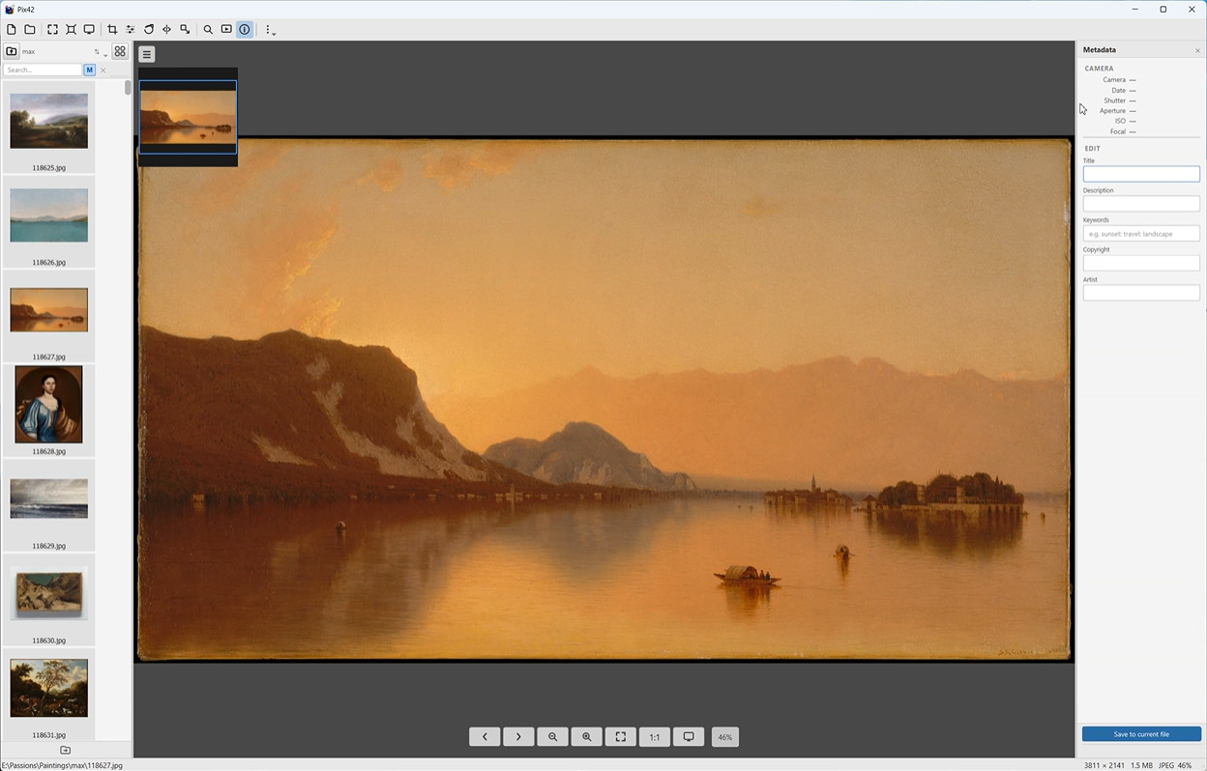Select the portrait thumbnail 118628.jpg
Image resolution: width=1207 pixels, height=771 pixels.
click(x=48, y=404)
